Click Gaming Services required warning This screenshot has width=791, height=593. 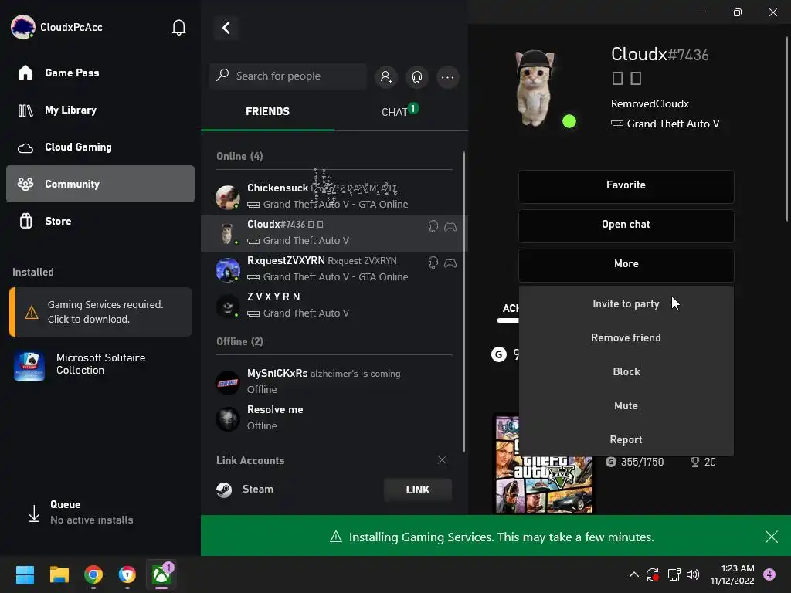[x=100, y=312]
